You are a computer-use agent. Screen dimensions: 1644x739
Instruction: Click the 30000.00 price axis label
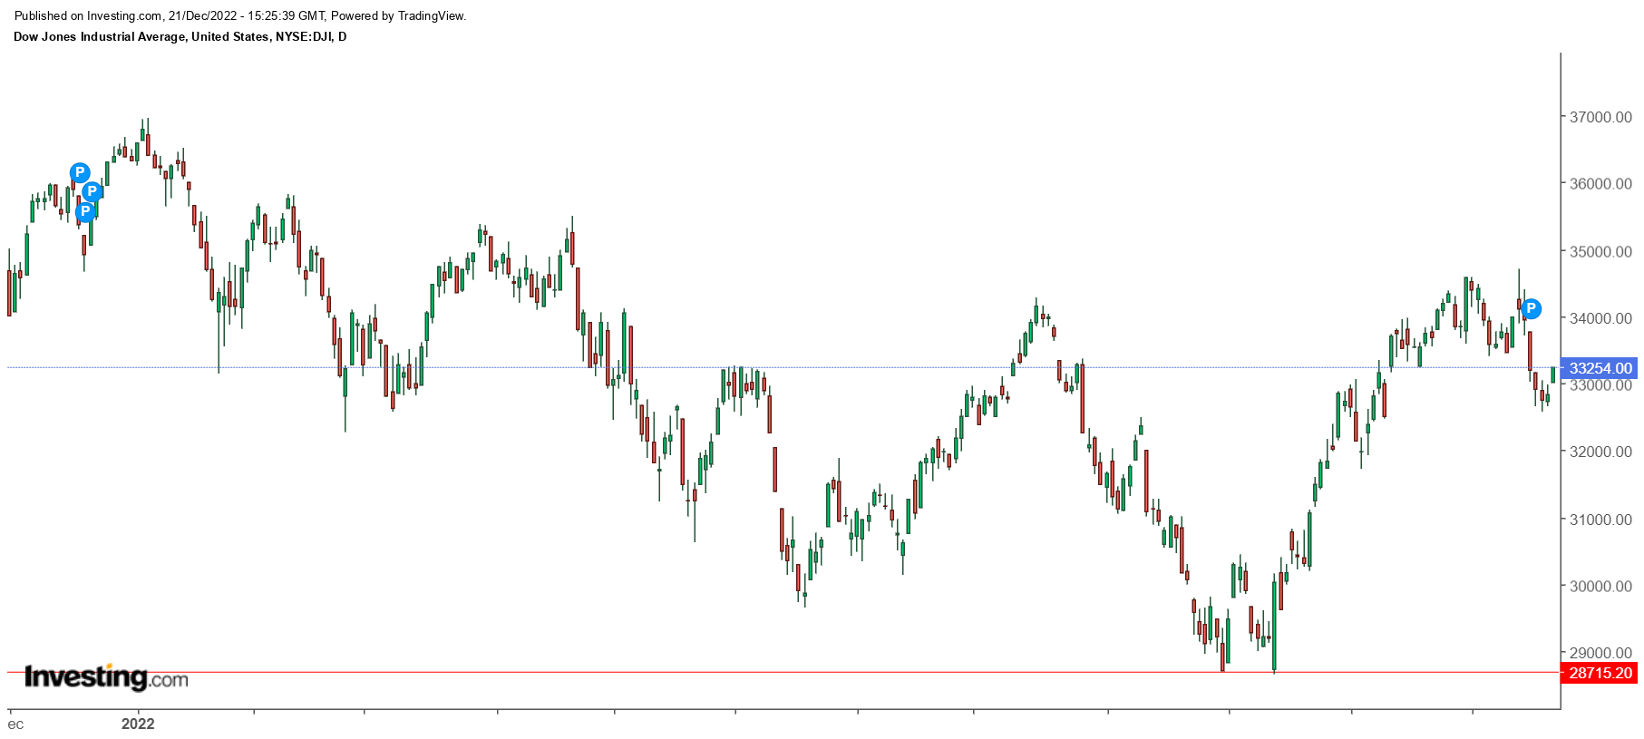click(x=1600, y=586)
